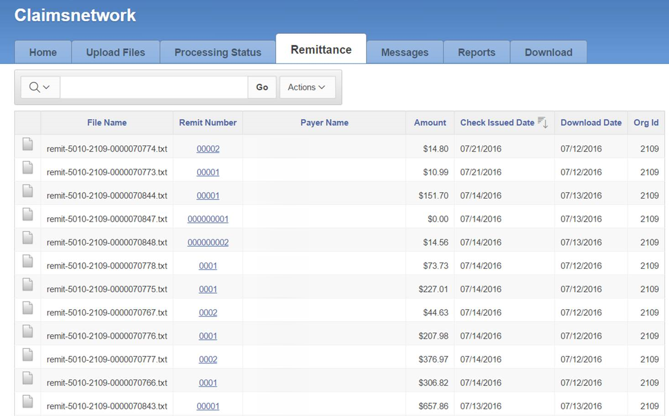
Task: Open remit 0002 for file 0000070777
Action: (x=208, y=359)
